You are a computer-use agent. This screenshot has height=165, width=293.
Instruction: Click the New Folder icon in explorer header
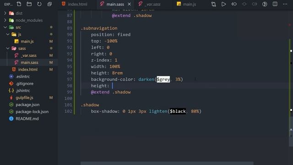point(29,4)
